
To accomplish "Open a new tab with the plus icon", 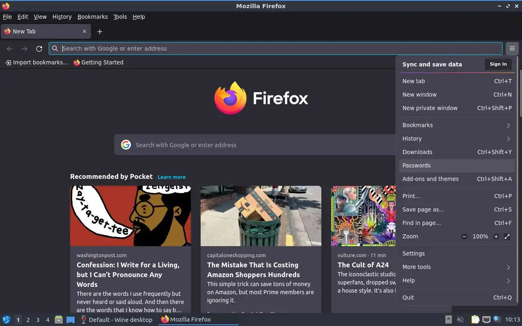I will click(100, 31).
